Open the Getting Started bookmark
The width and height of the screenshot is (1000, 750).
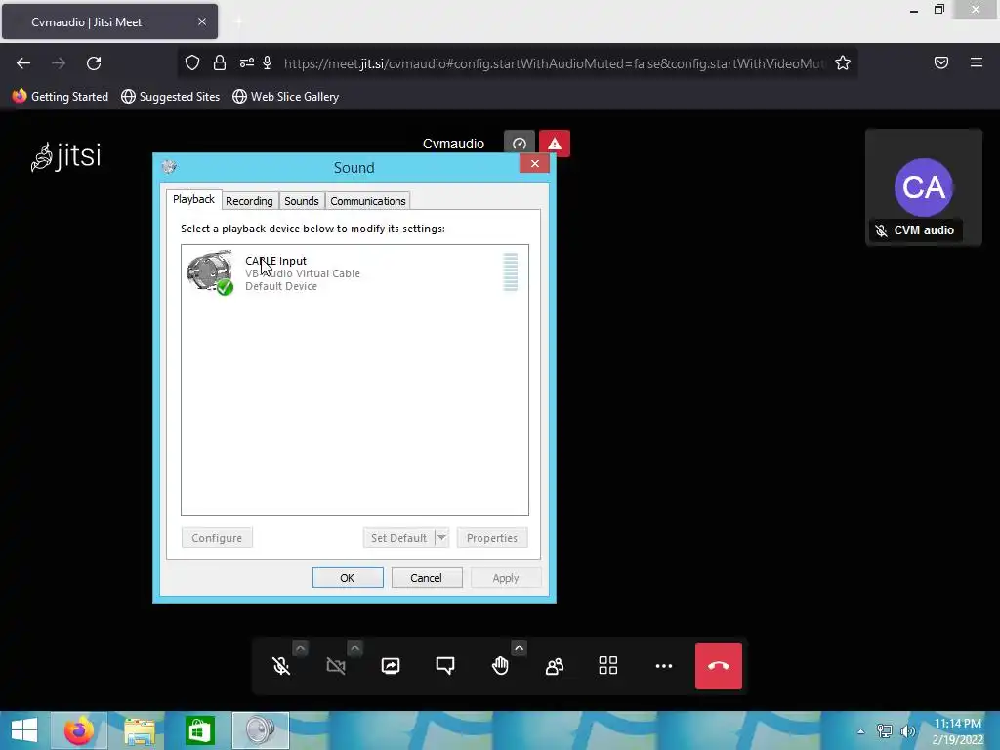[x=61, y=97]
